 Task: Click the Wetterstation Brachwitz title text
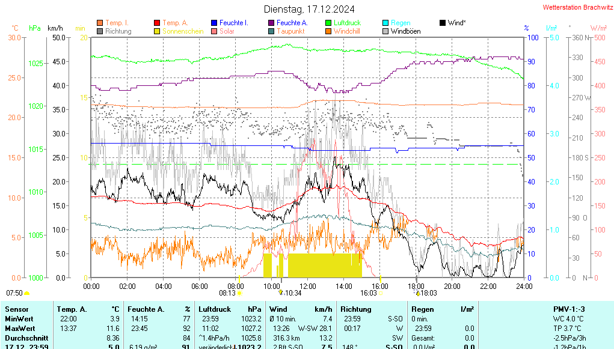click(574, 8)
